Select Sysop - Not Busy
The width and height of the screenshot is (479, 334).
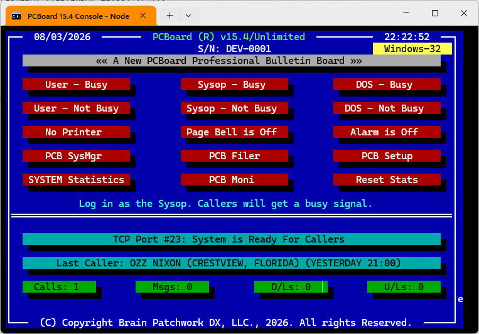pyautogui.click(x=234, y=108)
